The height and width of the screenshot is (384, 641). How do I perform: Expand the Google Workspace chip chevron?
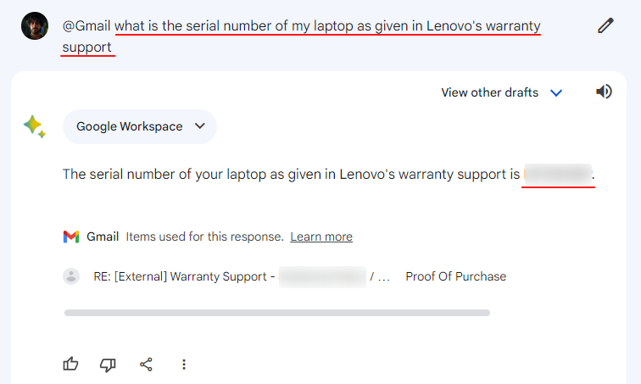pyautogui.click(x=200, y=125)
